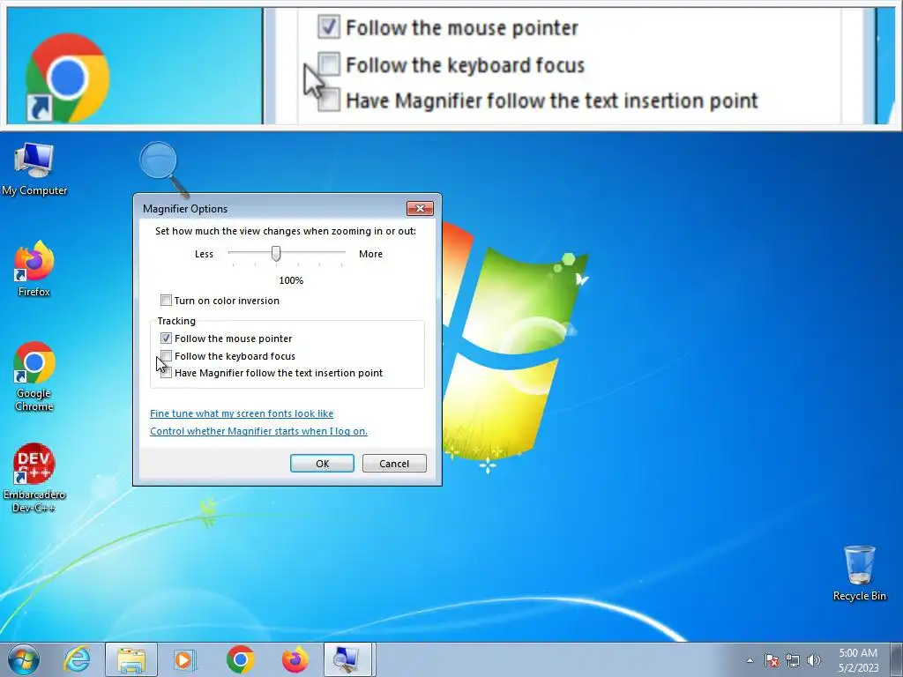Enable Turn on color inversion checkbox
This screenshot has height=677, width=903.
166,301
